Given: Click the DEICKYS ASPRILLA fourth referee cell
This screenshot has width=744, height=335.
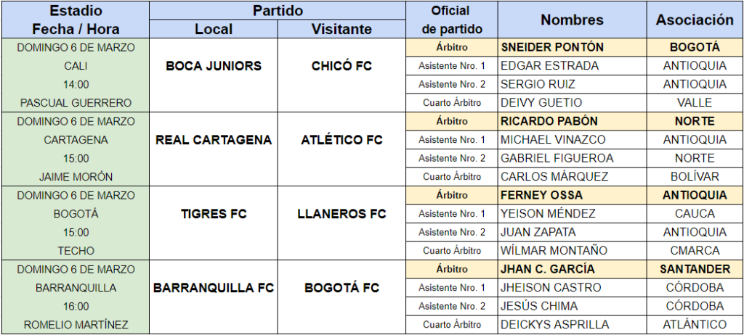Looking at the screenshot, I should point(573,325).
